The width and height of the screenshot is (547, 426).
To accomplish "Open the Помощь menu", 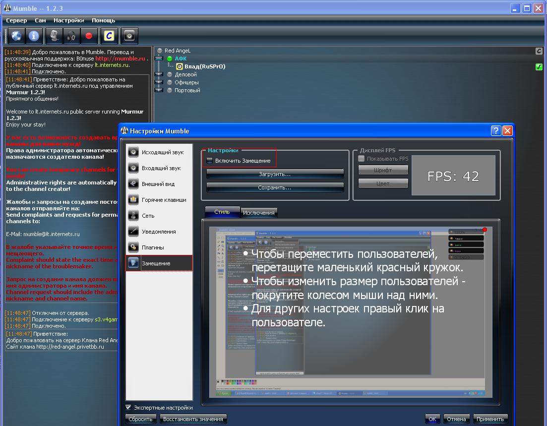I will (x=103, y=20).
